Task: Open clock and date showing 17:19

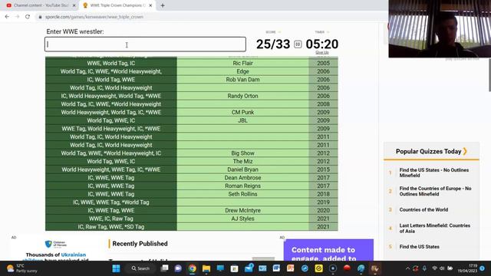Action: pos(467,268)
